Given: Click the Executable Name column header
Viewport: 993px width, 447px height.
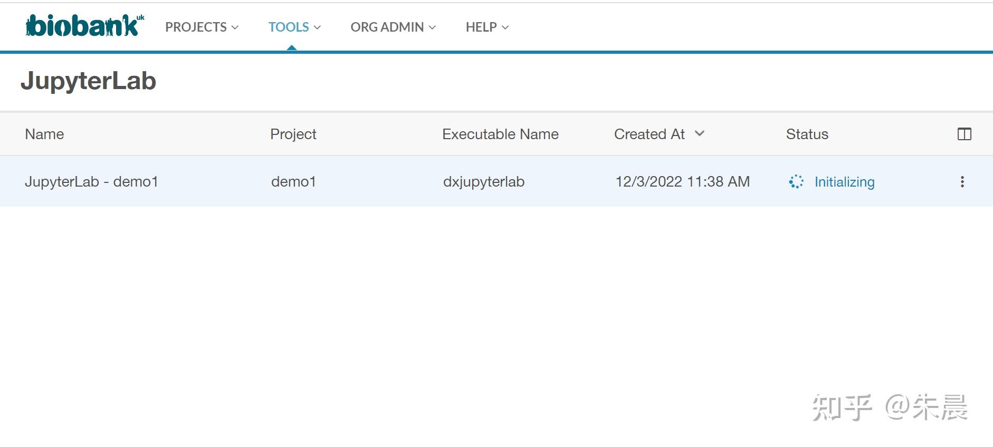Looking at the screenshot, I should tap(500, 134).
